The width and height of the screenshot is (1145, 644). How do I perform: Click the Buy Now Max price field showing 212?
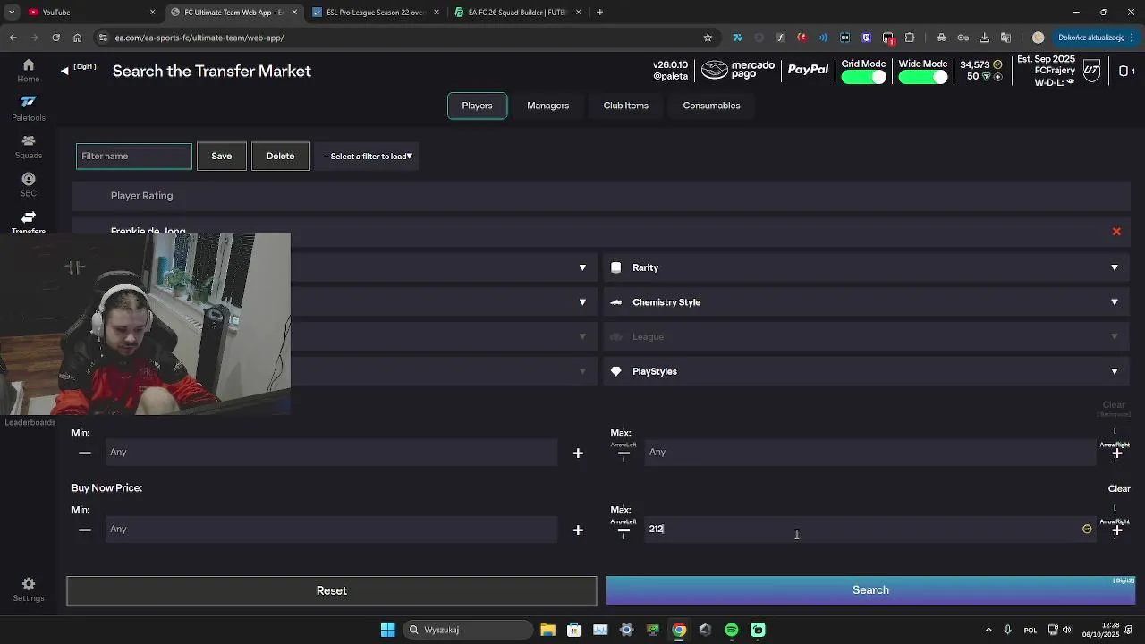pos(869,530)
